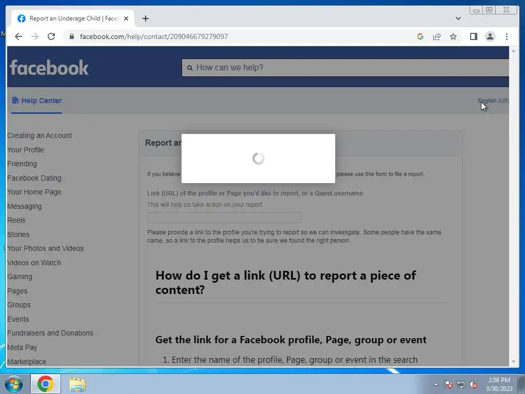Bookmark this page with the star icon

[x=453, y=36]
